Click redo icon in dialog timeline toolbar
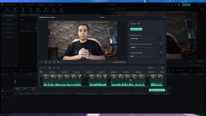 45,68
